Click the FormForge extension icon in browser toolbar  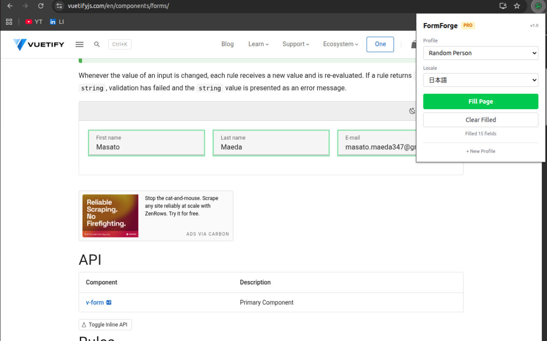click(x=538, y=6)
